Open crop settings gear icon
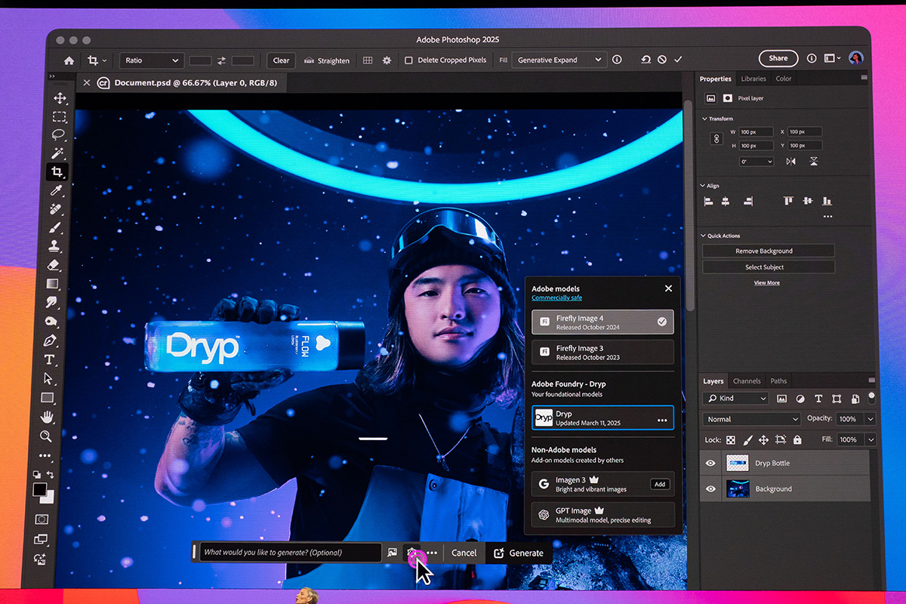This screenshot has width=906, height=604. pos(387,60)
